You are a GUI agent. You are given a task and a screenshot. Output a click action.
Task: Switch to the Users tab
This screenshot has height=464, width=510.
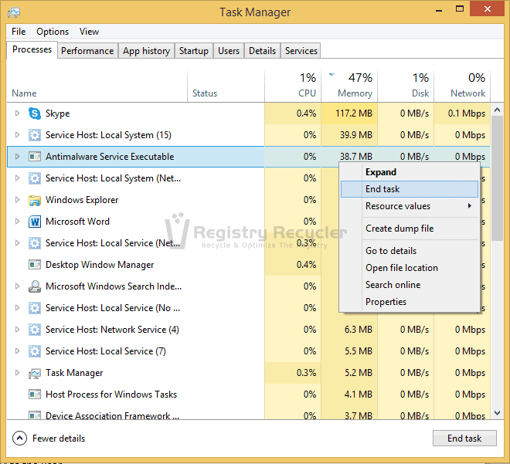228,51
